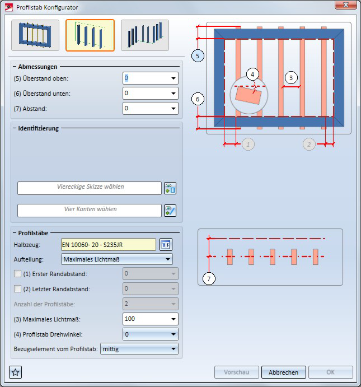This screenshot has width=361, height=387.
Task: Collapse the Identifizierung section
Action: point(15,128)
